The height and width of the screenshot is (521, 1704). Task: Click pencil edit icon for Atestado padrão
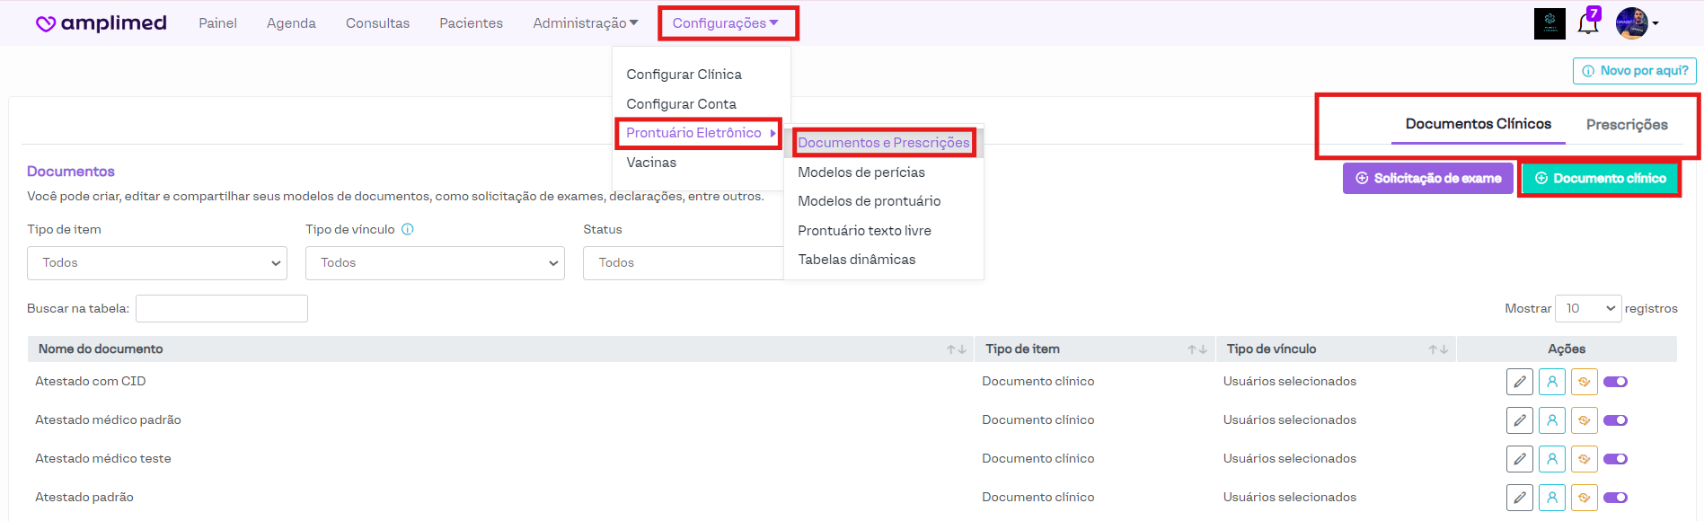click(x=1519, y=498)
